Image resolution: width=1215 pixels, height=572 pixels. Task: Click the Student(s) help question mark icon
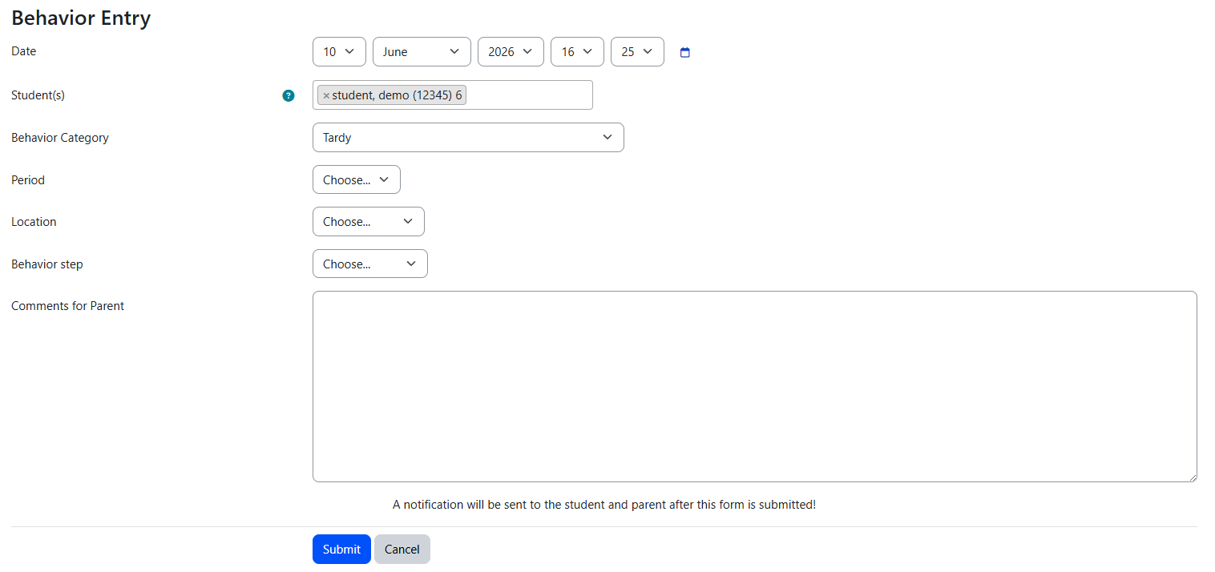tap(289, 95)
